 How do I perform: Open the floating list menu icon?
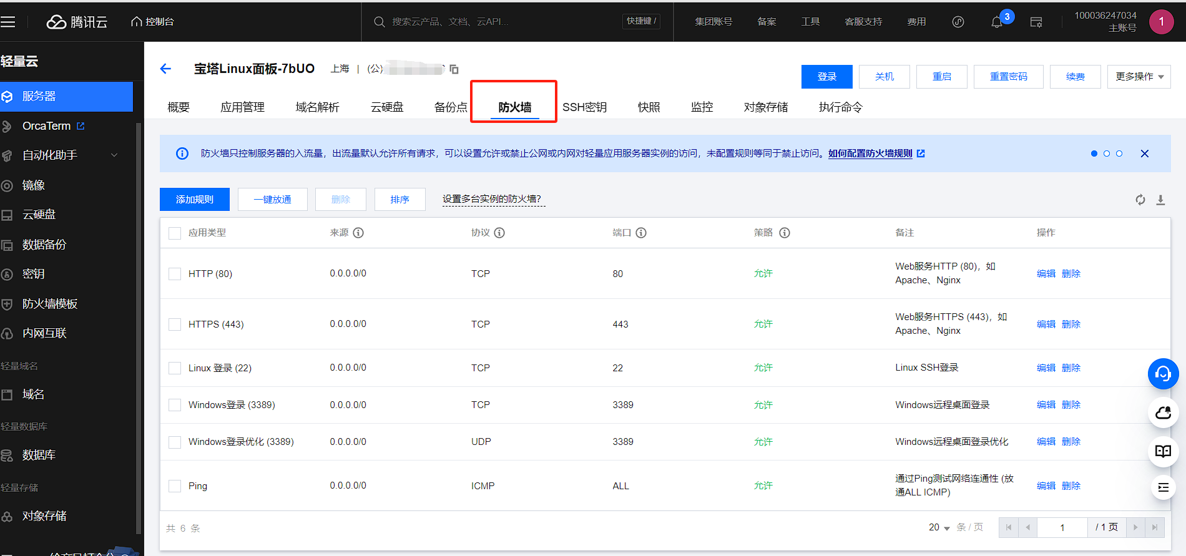point(1164,487)
